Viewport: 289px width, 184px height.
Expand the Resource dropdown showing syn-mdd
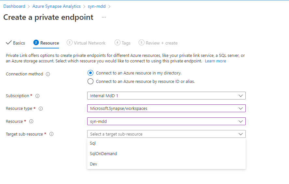click(166, 121)
